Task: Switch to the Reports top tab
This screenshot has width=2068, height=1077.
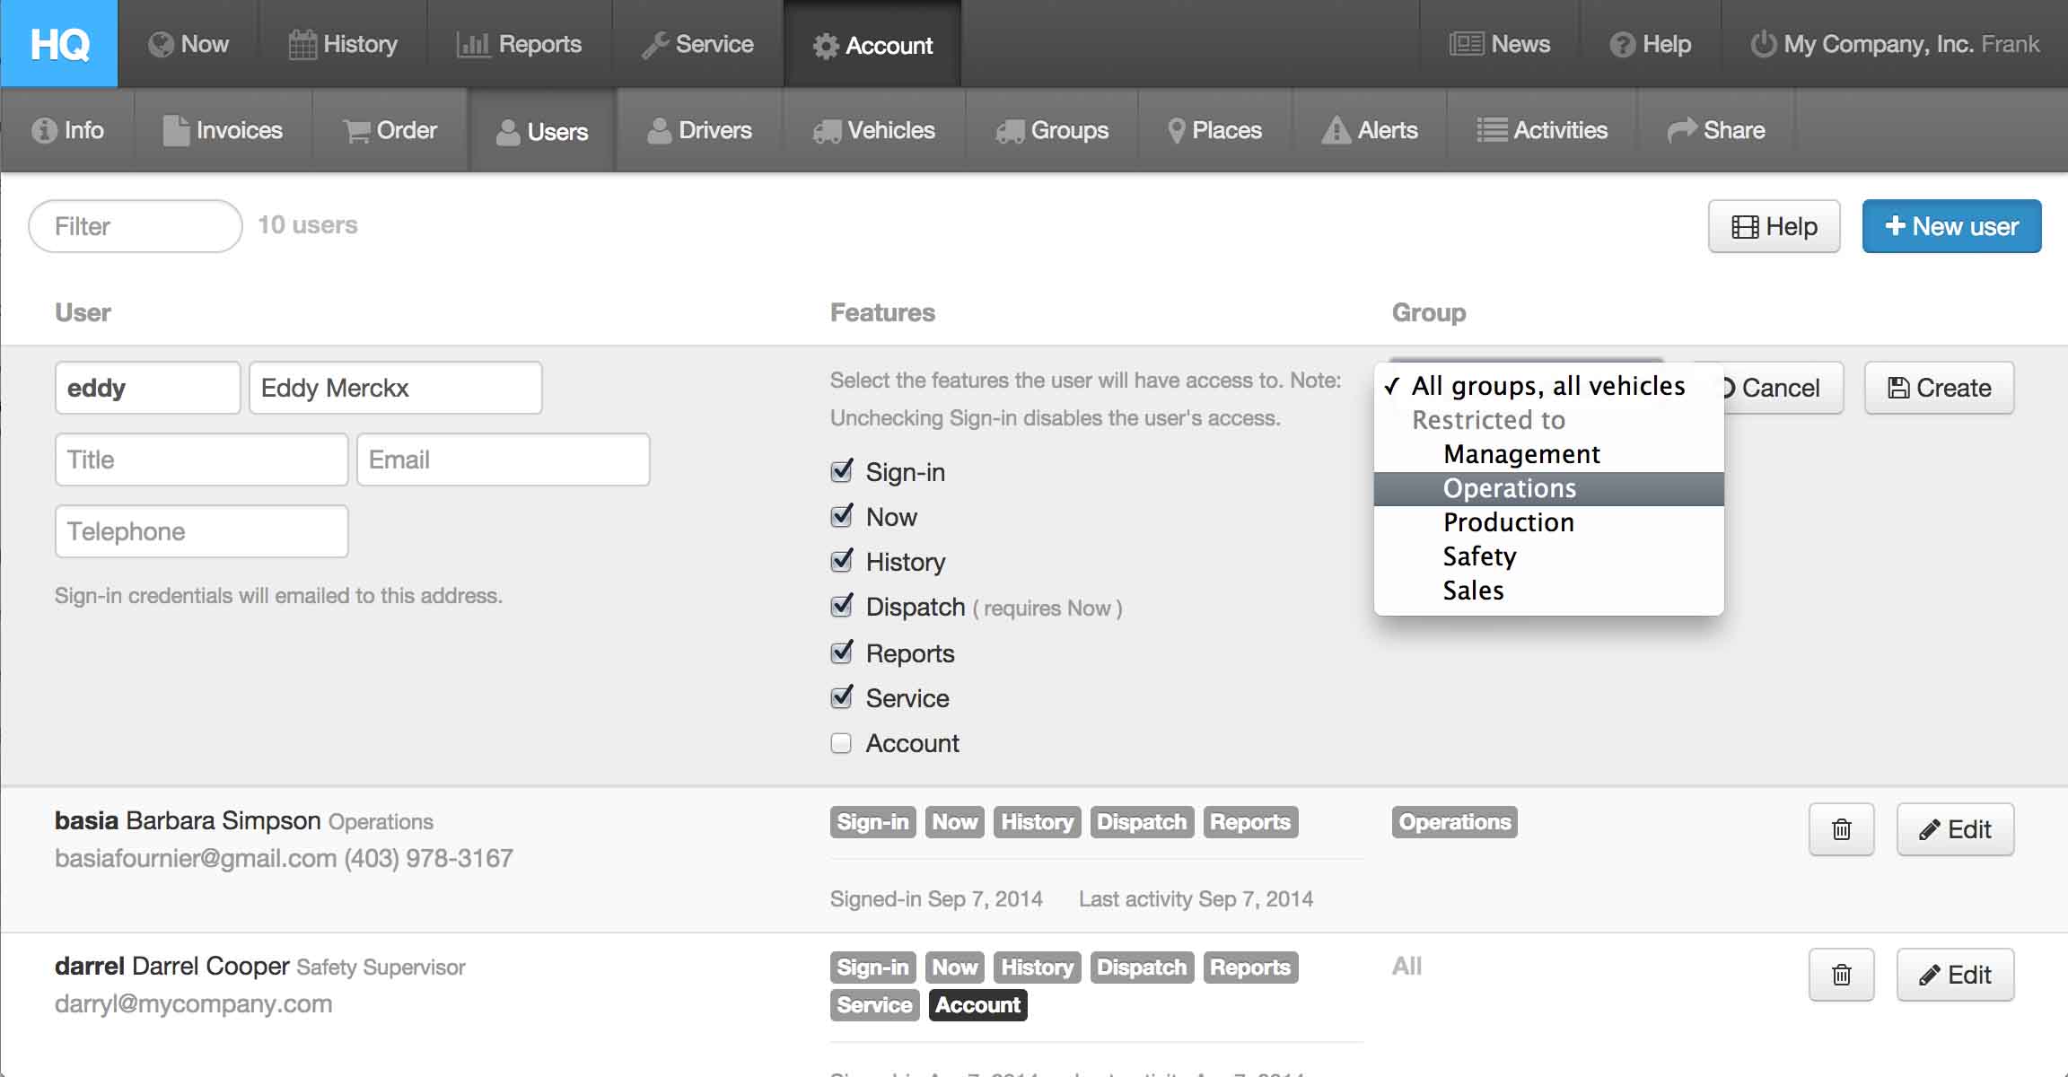Action: [x=520, y=44]
